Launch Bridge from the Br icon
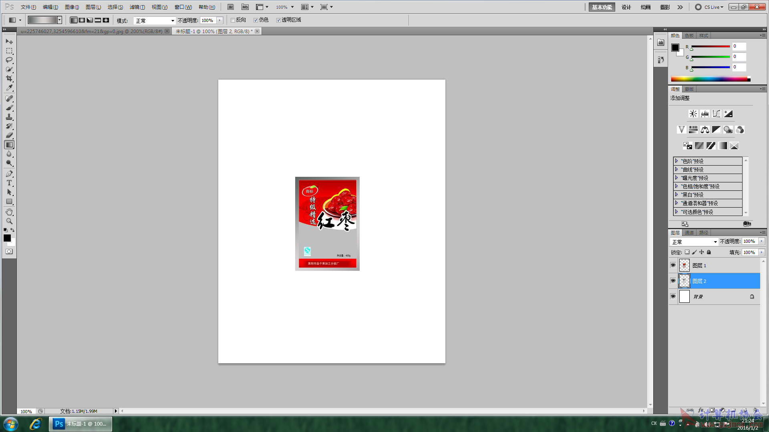769x432 pixels. [x=231, y=7]
